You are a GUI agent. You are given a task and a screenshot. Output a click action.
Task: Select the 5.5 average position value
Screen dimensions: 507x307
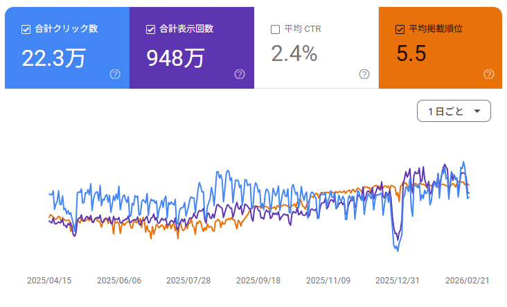(411, 53)
